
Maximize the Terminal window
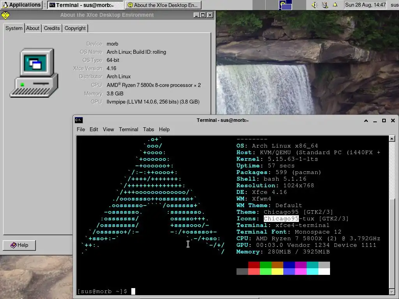pyautogui.click(x=384, y=121)
